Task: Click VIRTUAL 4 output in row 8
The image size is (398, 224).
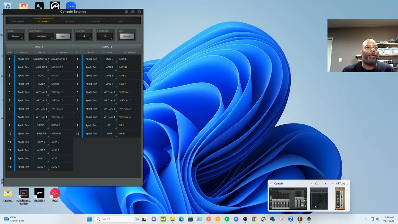Action: 109,117
